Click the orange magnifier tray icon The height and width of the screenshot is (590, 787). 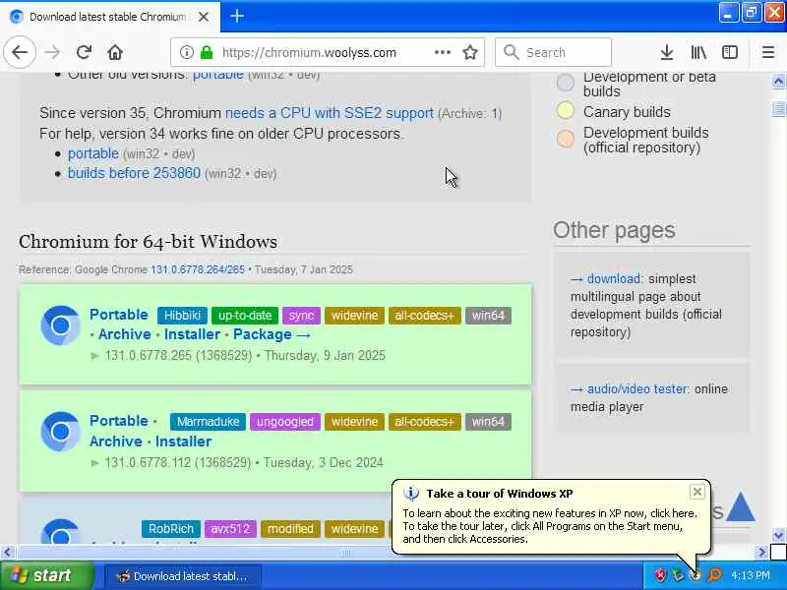click(x=715, y=575)
